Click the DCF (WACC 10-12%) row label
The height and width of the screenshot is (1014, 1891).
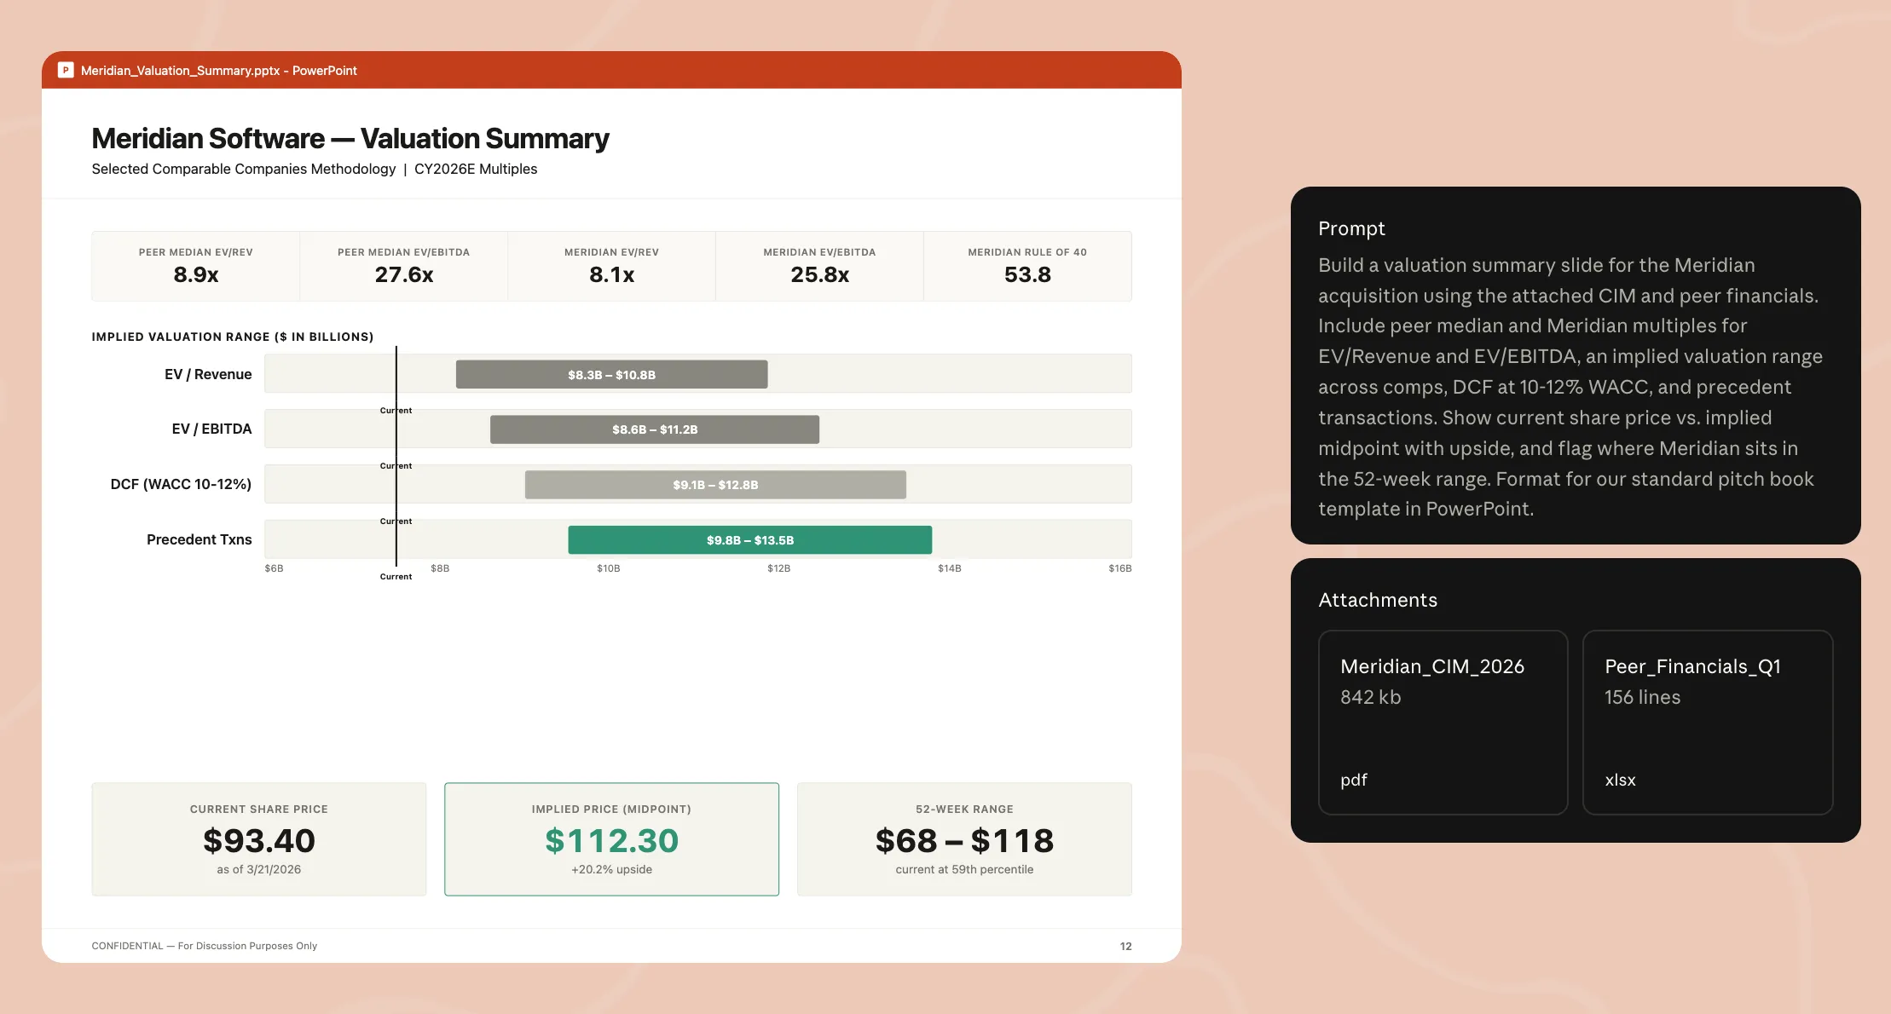[x=181, y=484]
